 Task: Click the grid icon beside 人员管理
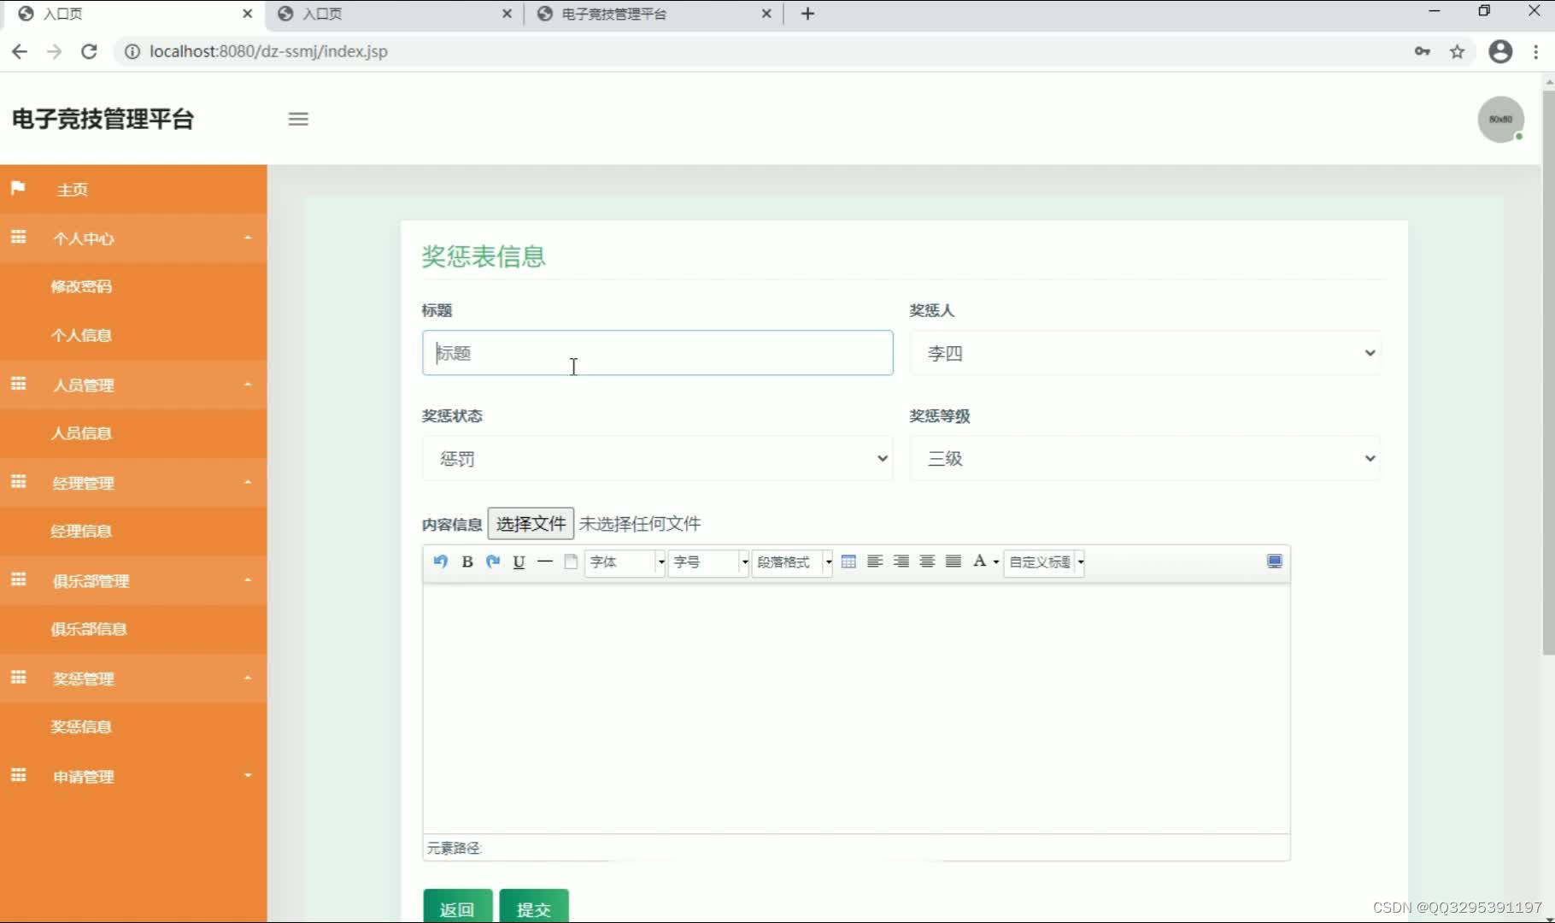18,384
